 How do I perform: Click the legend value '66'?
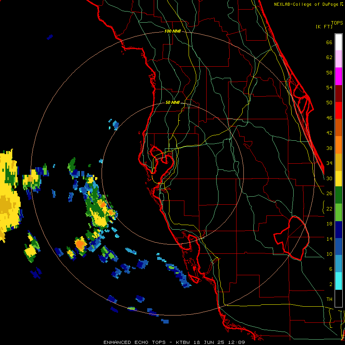pyautogui.click(x=329, y=42)
